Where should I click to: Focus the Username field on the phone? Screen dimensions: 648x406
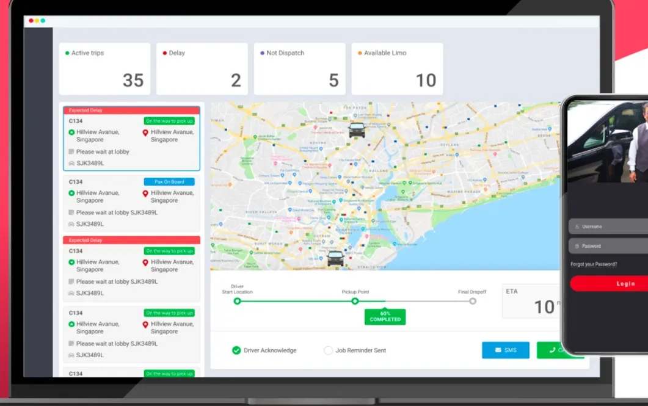tap(608, 227)
